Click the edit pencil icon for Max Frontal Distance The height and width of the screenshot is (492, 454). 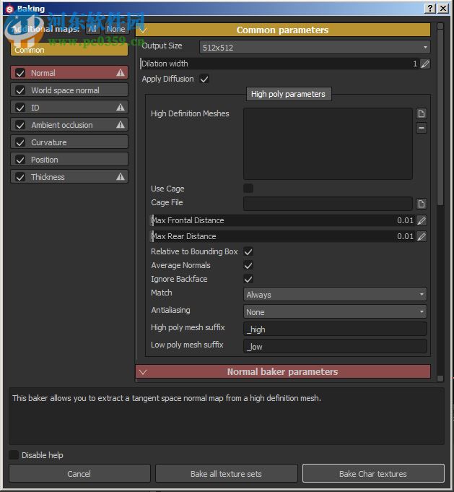[422, 220]
